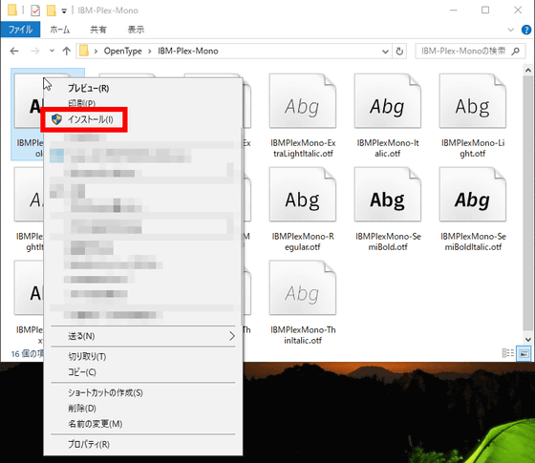Select Preview in the context menu
The height and width of the screenshot is (463, 535).
[88, 88]
